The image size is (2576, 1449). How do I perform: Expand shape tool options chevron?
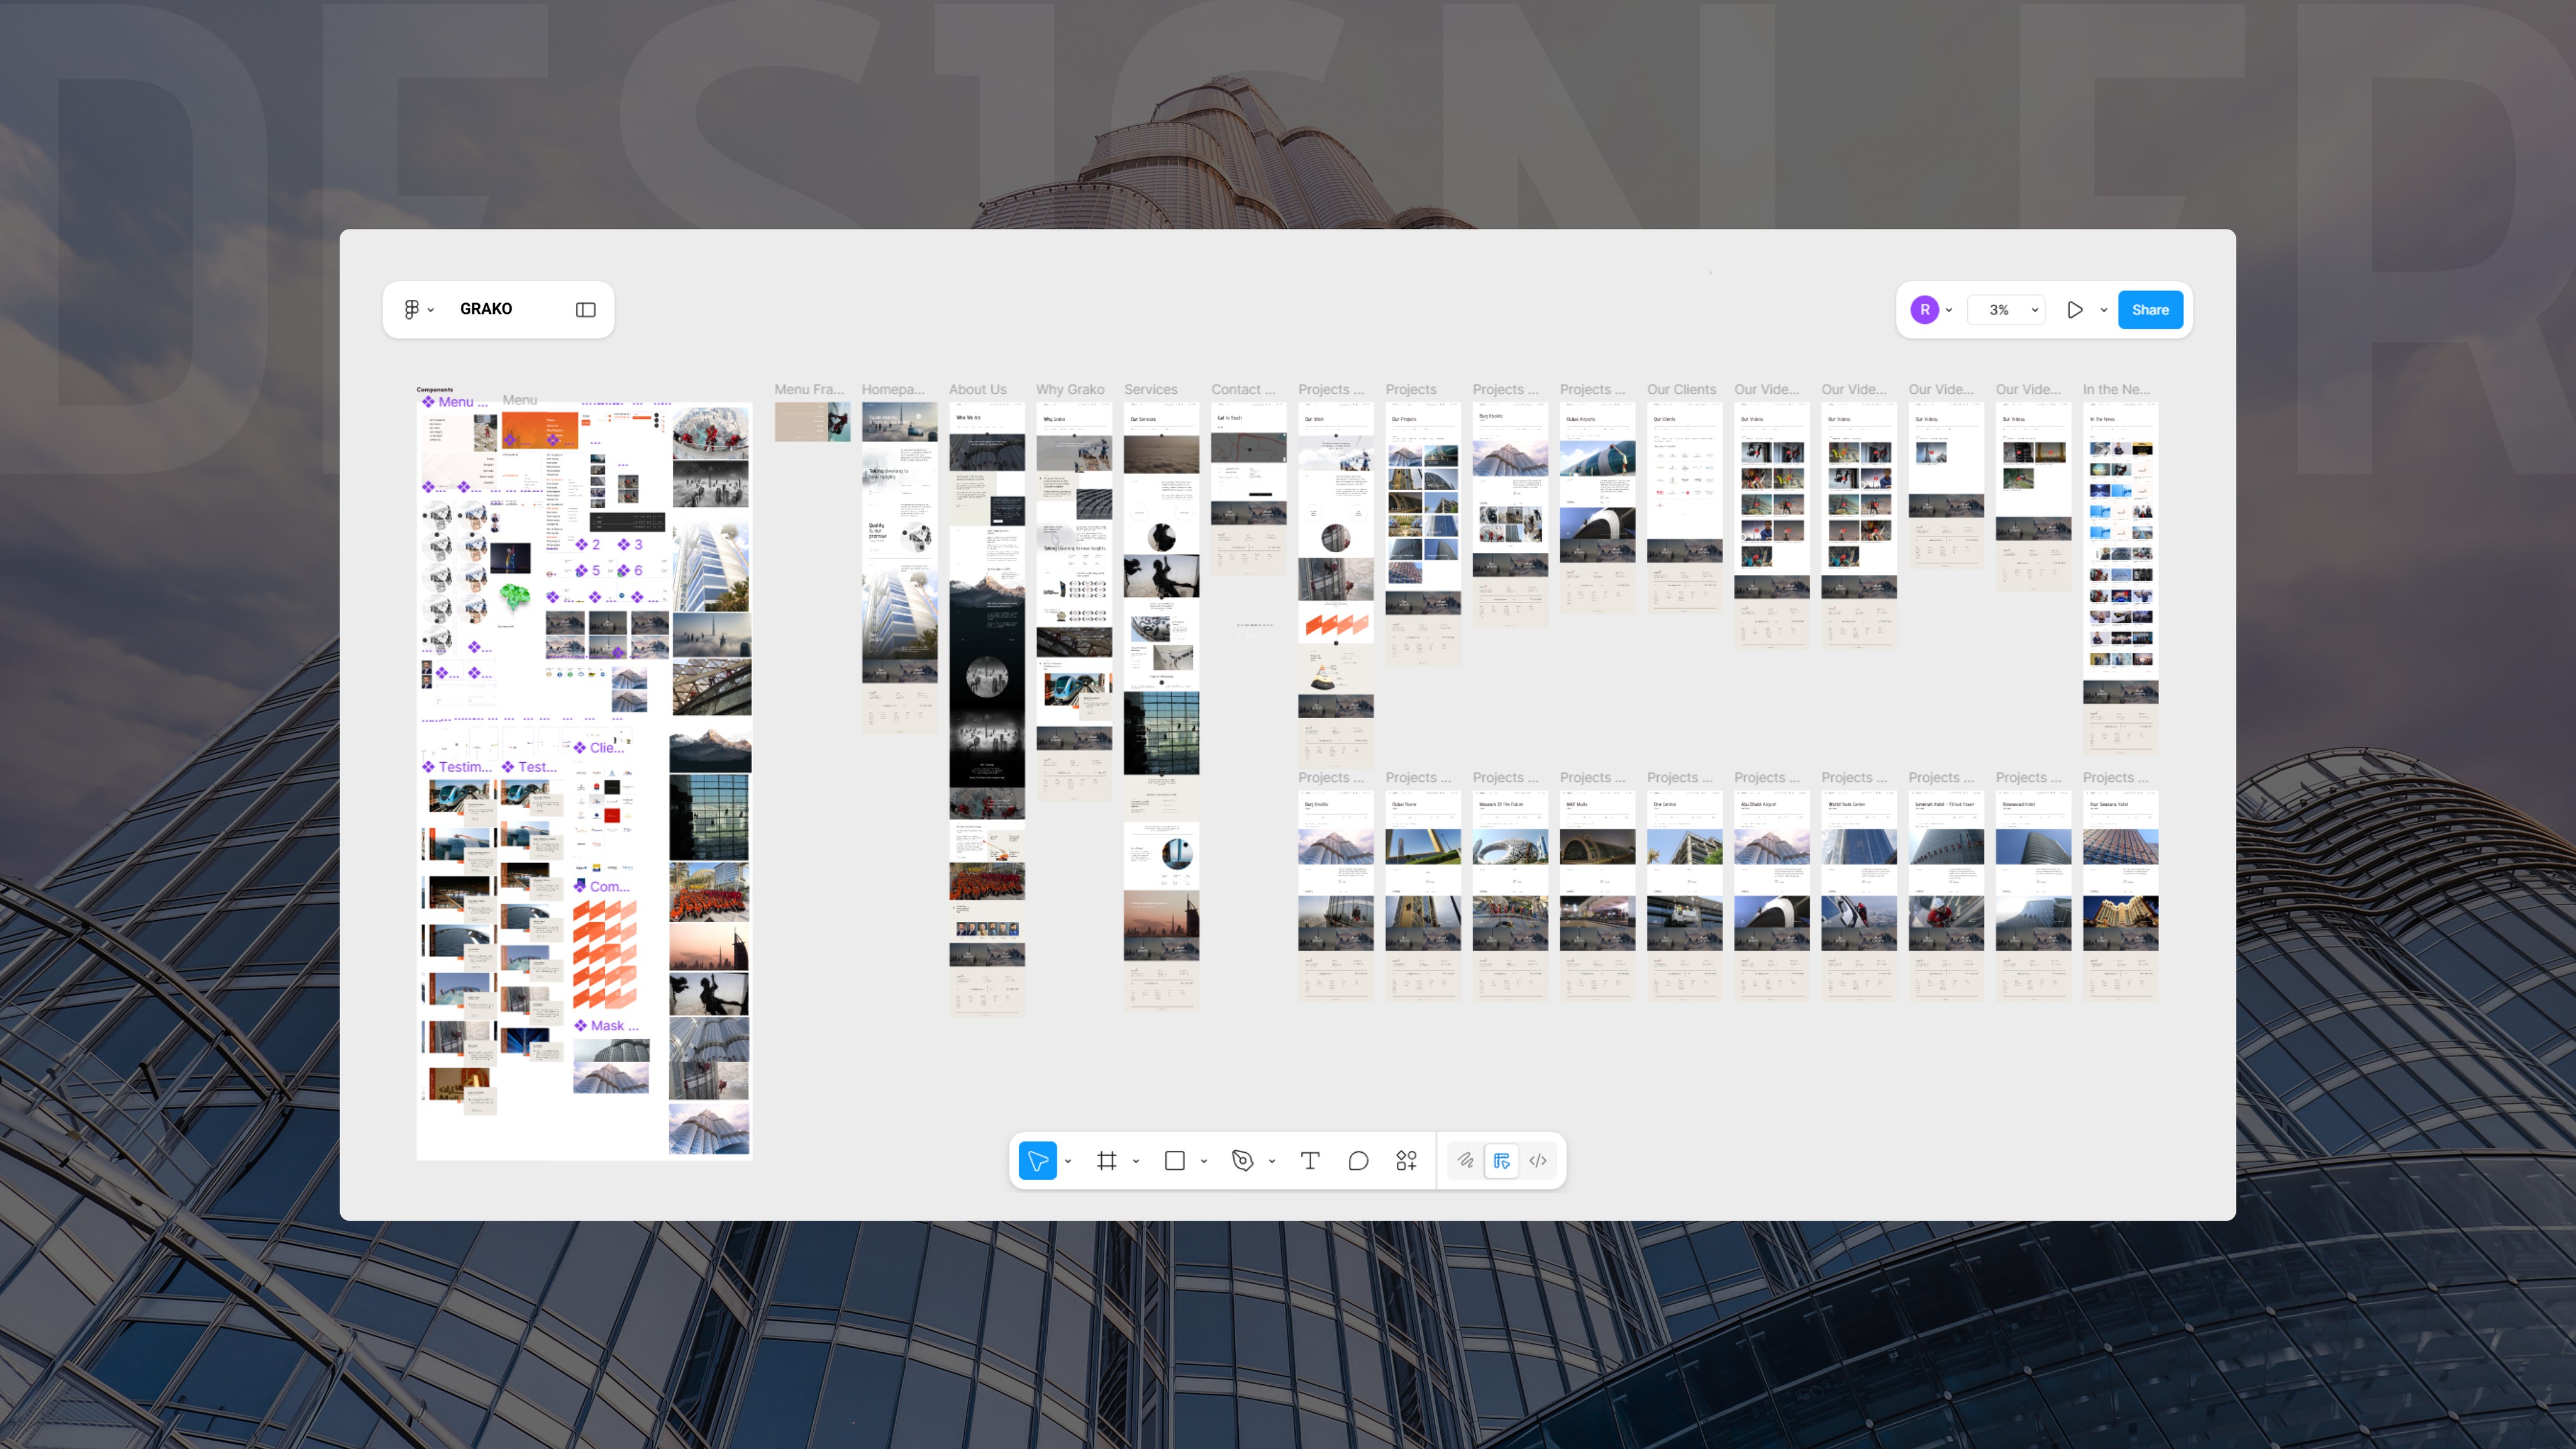tap(1204, 1162)
